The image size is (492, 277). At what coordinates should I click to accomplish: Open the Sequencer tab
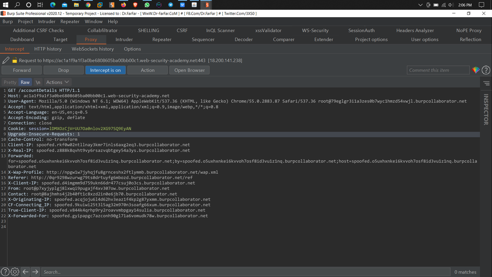[203, 39]
